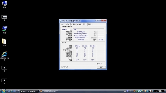The width and height of the screenshot is (166, 93).
Task: Switch to the 主機板 (Mainboard) tab
Action: coord(73,24)
